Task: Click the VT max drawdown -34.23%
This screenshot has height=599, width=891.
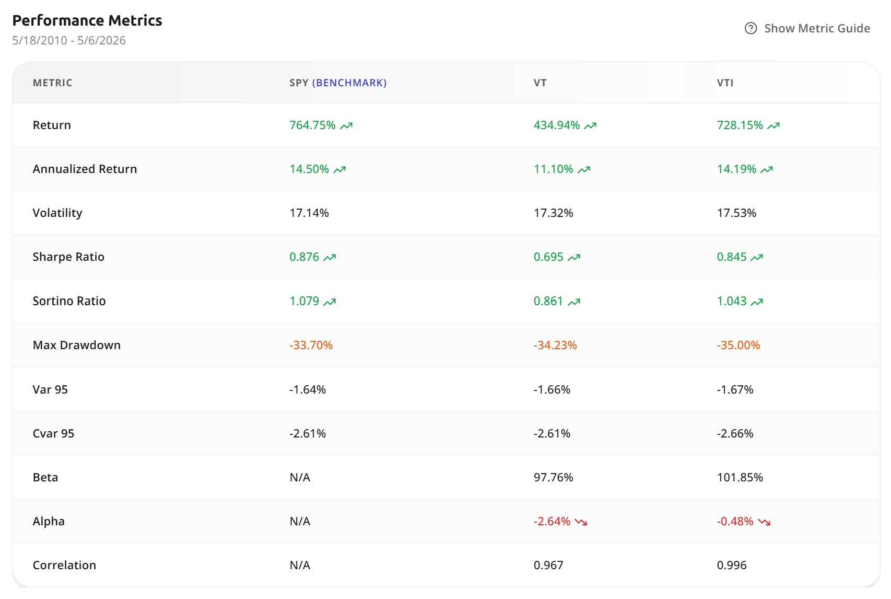Action: [x=555, y=345]
